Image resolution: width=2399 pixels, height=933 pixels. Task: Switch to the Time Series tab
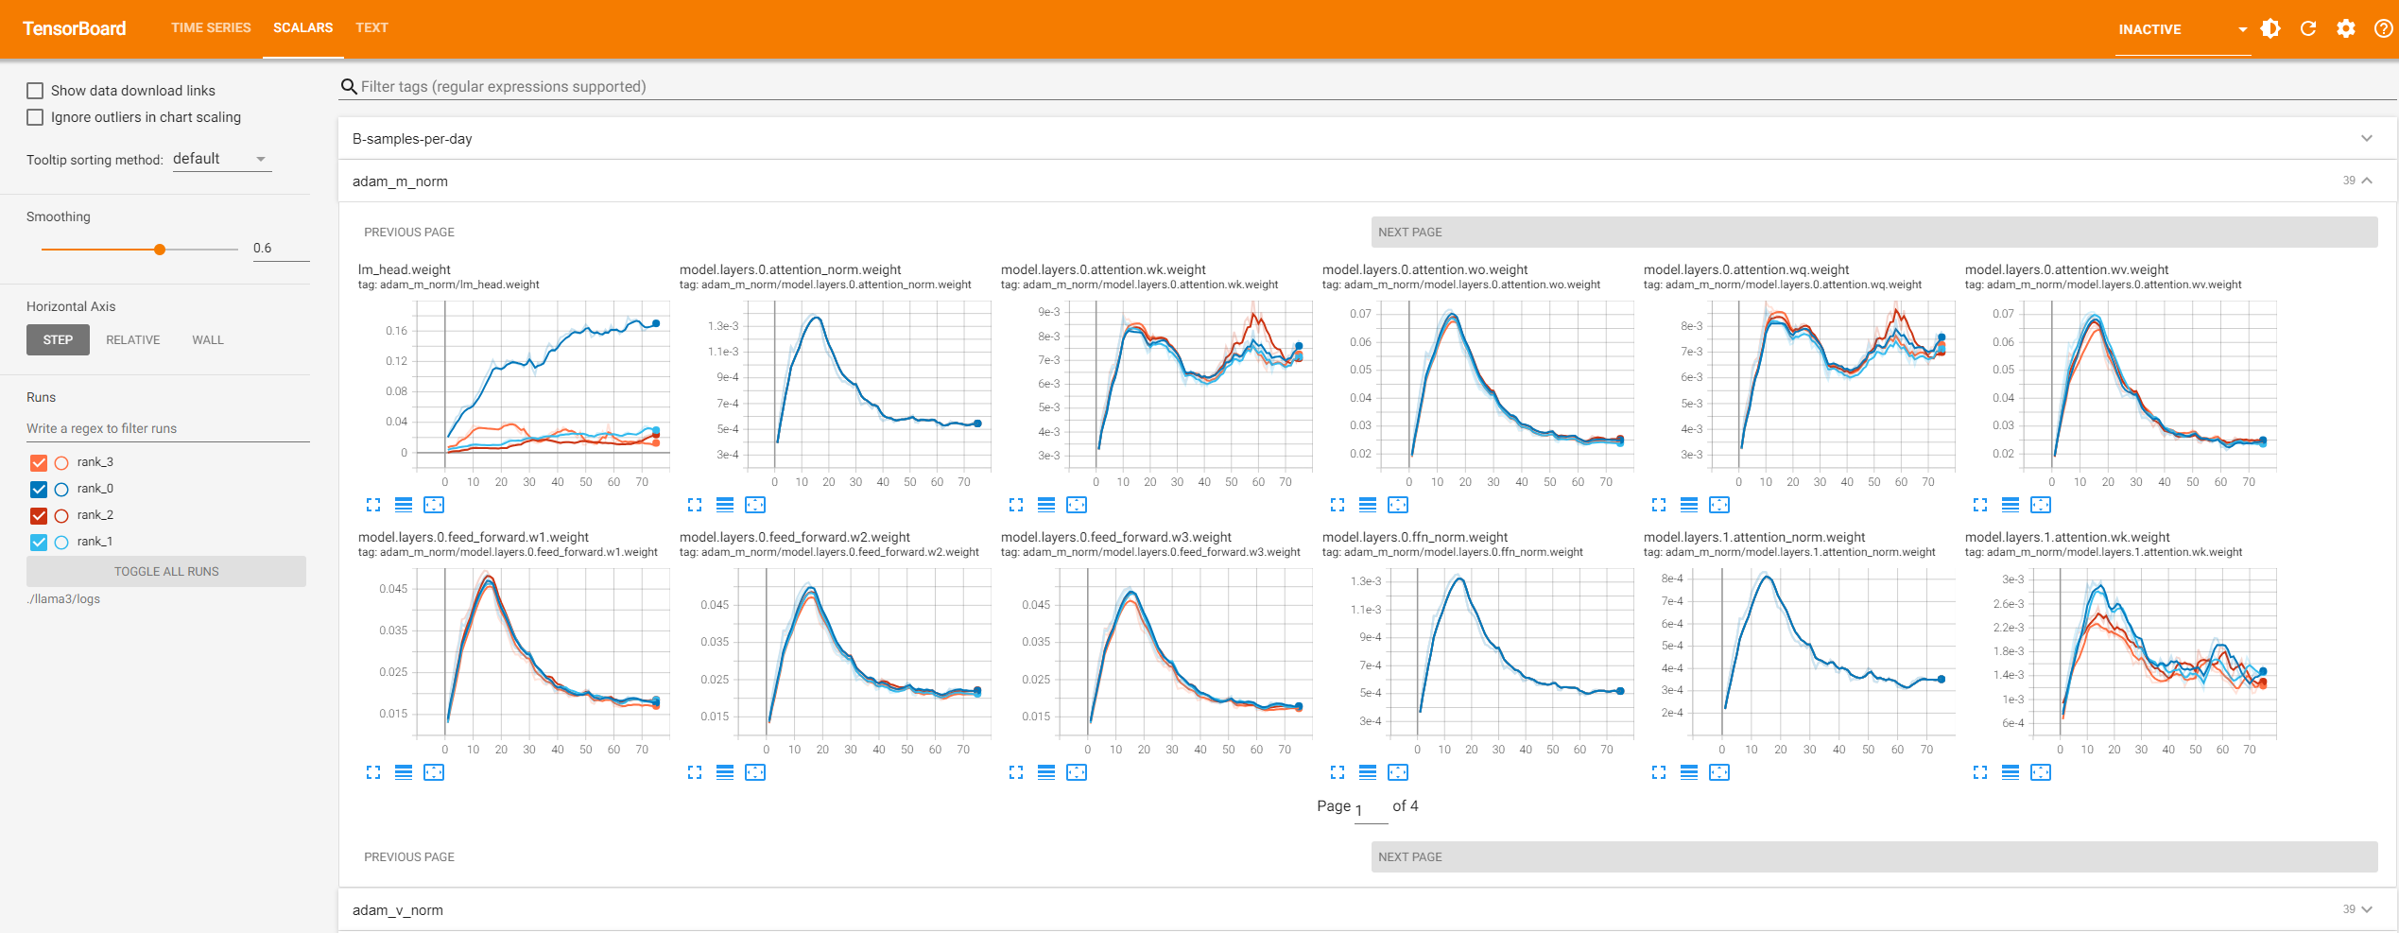(211, 27)
